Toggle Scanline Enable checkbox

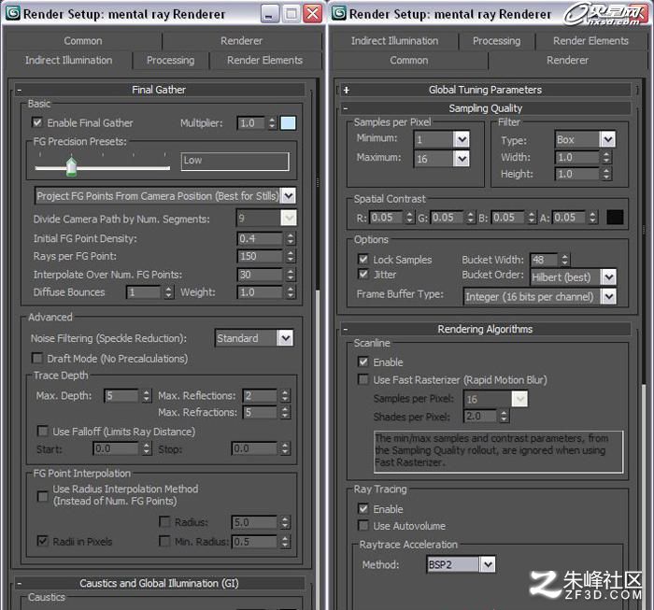(363, 362)
